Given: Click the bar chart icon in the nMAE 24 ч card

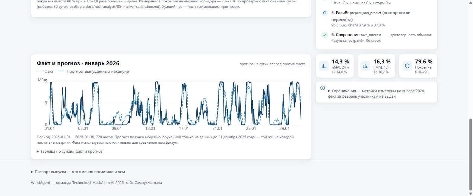Looking at the screenshot, I should 324,66.
